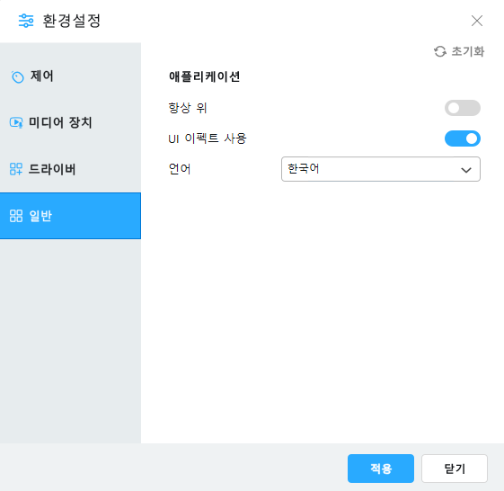Open the 언어 dropdown showing 한국어
Viewport: 504px width, 491px height.
(x=381, y=169)
